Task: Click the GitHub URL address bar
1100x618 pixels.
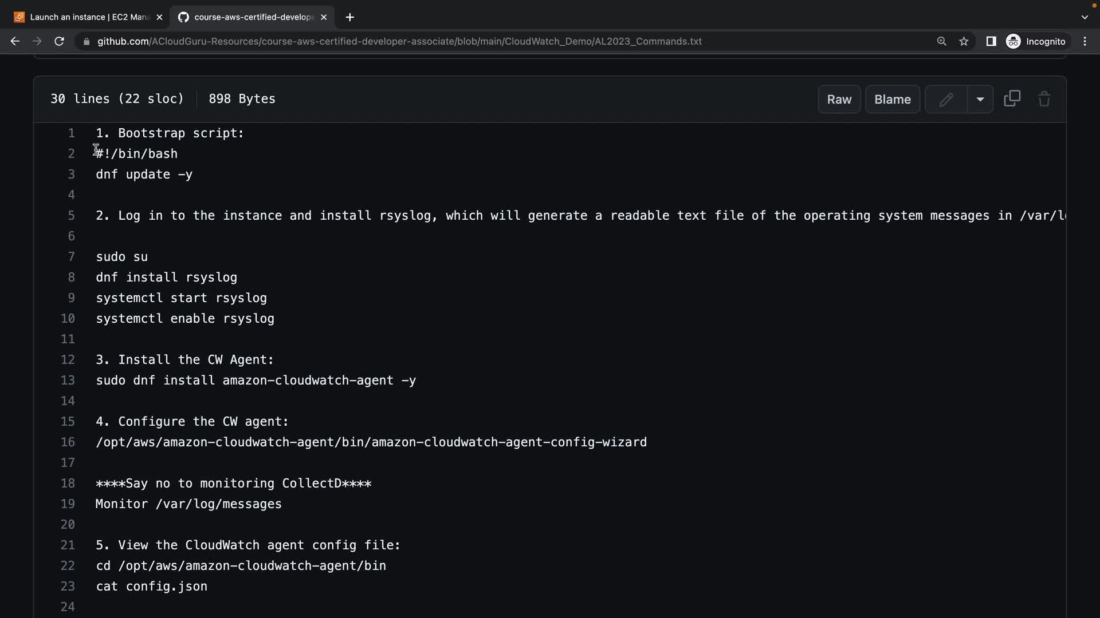Action: 399,41
